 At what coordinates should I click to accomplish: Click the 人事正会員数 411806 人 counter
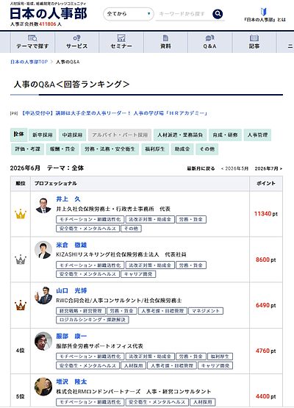(36, 24)
